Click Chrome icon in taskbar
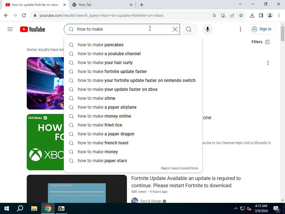Image resolution: width=285 pixels, height=214 pixels. click(x=48, y=208)
